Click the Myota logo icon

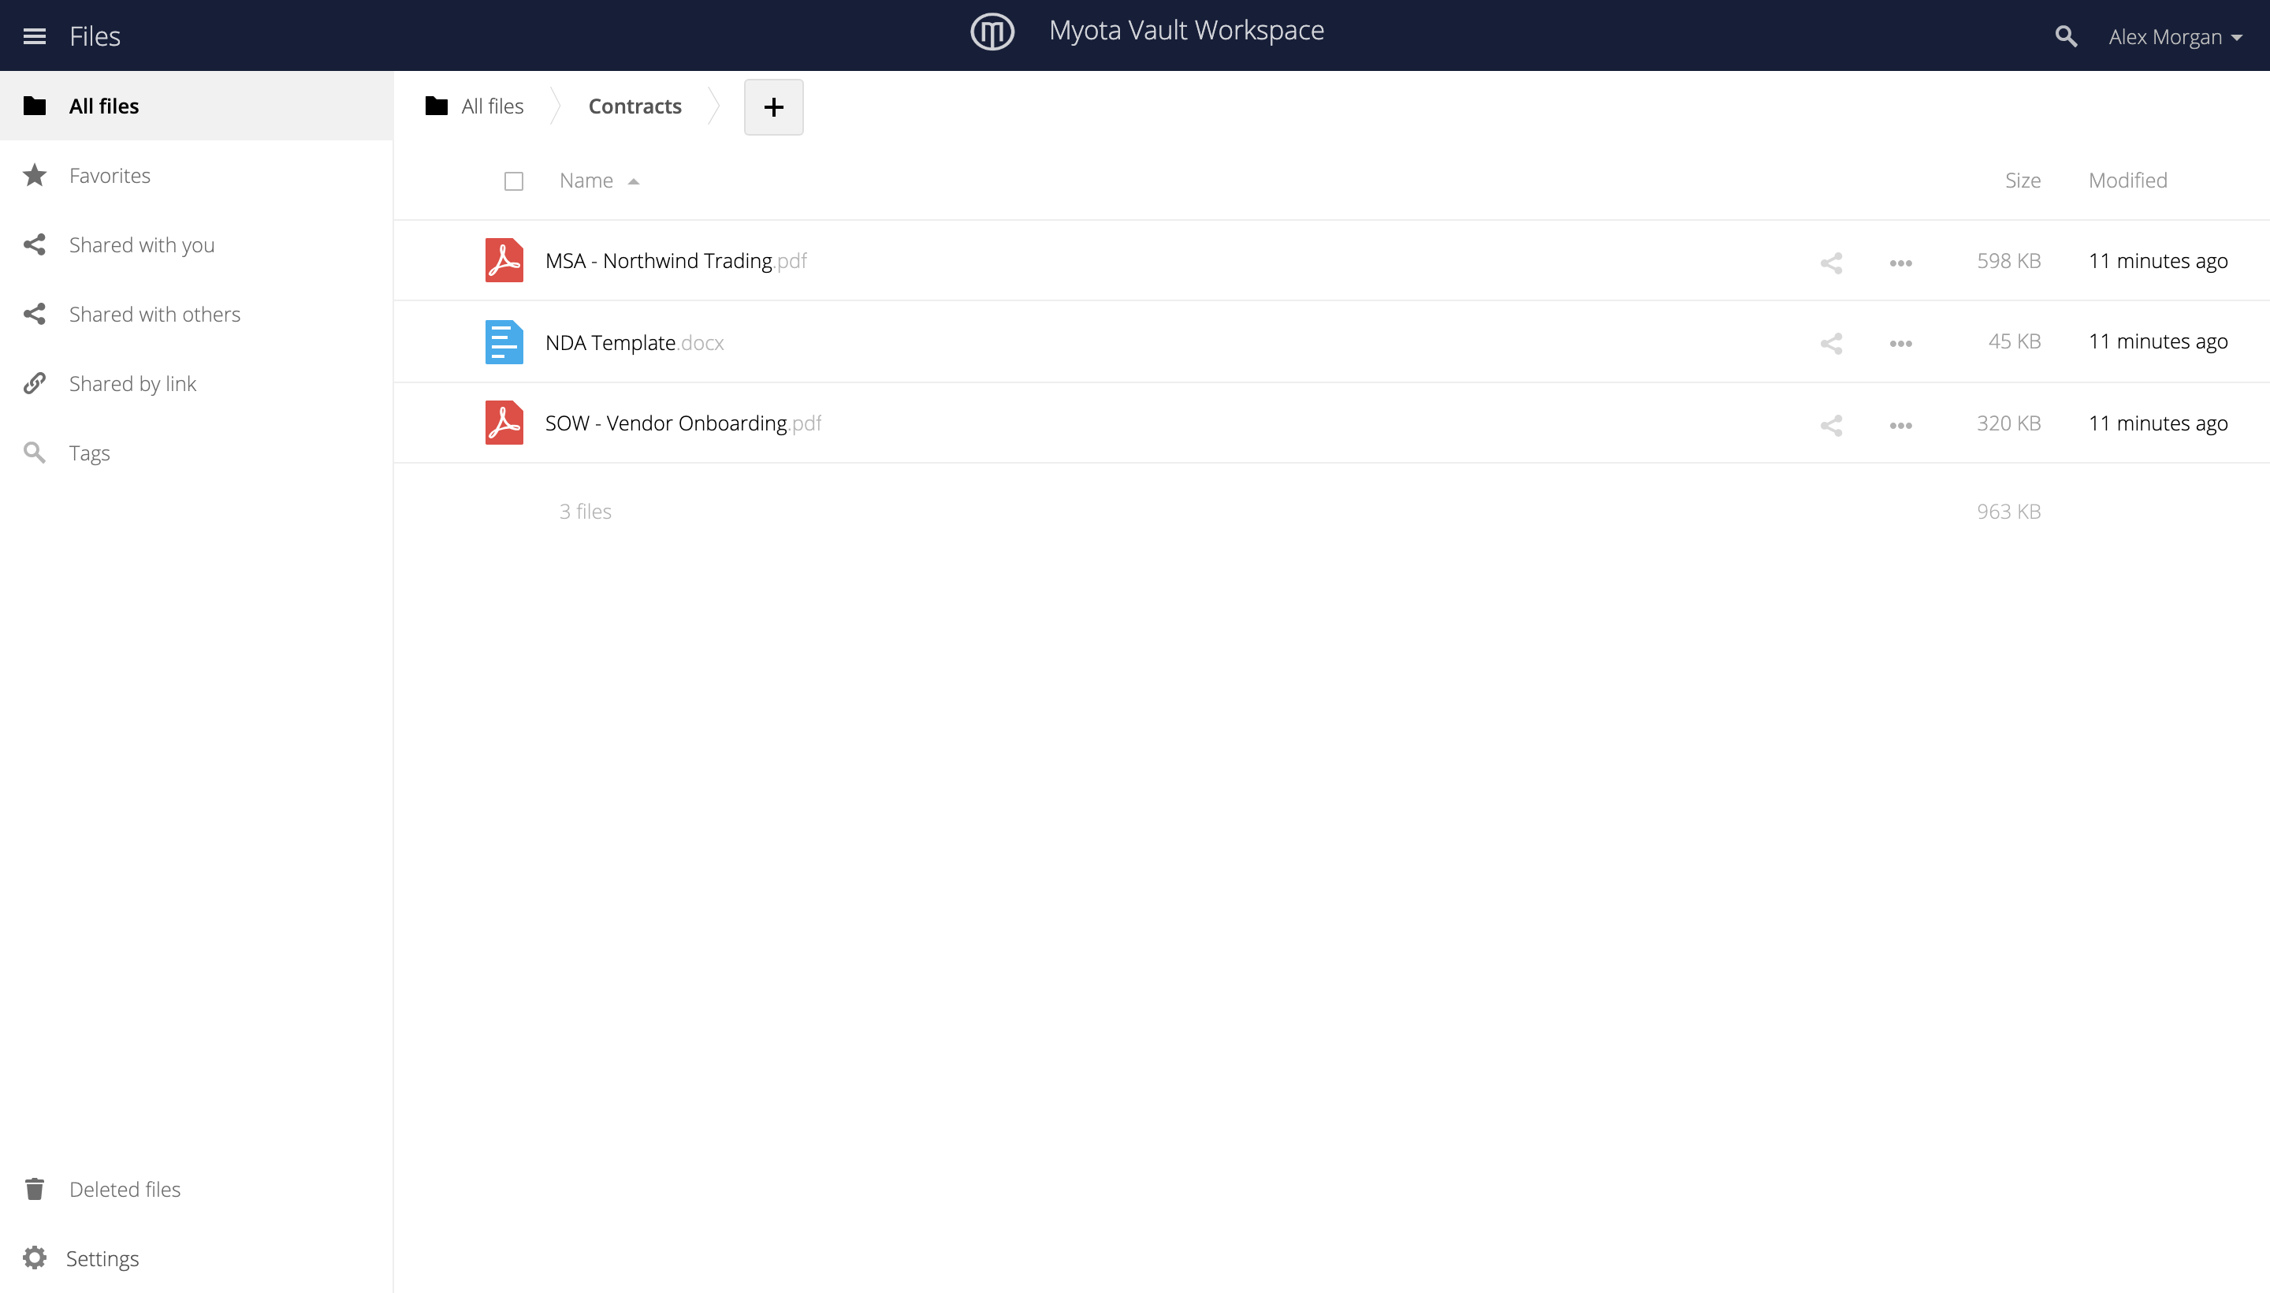[x=992, y=32]
